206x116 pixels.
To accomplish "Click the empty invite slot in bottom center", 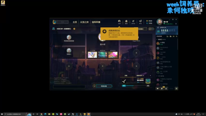I will coord(102,66).
